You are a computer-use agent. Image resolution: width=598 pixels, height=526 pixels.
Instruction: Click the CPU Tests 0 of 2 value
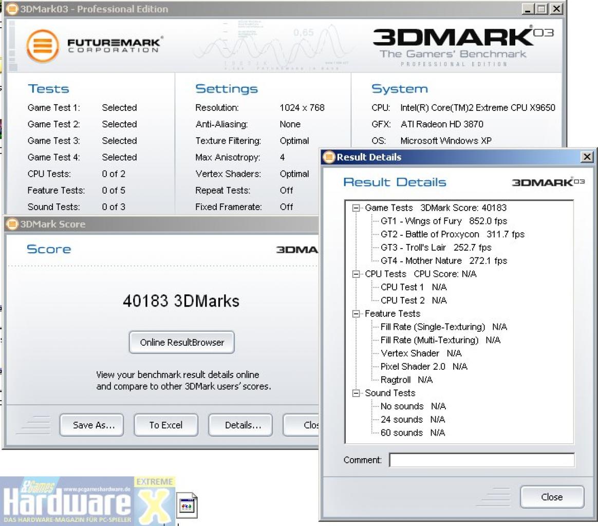(113, 174)
